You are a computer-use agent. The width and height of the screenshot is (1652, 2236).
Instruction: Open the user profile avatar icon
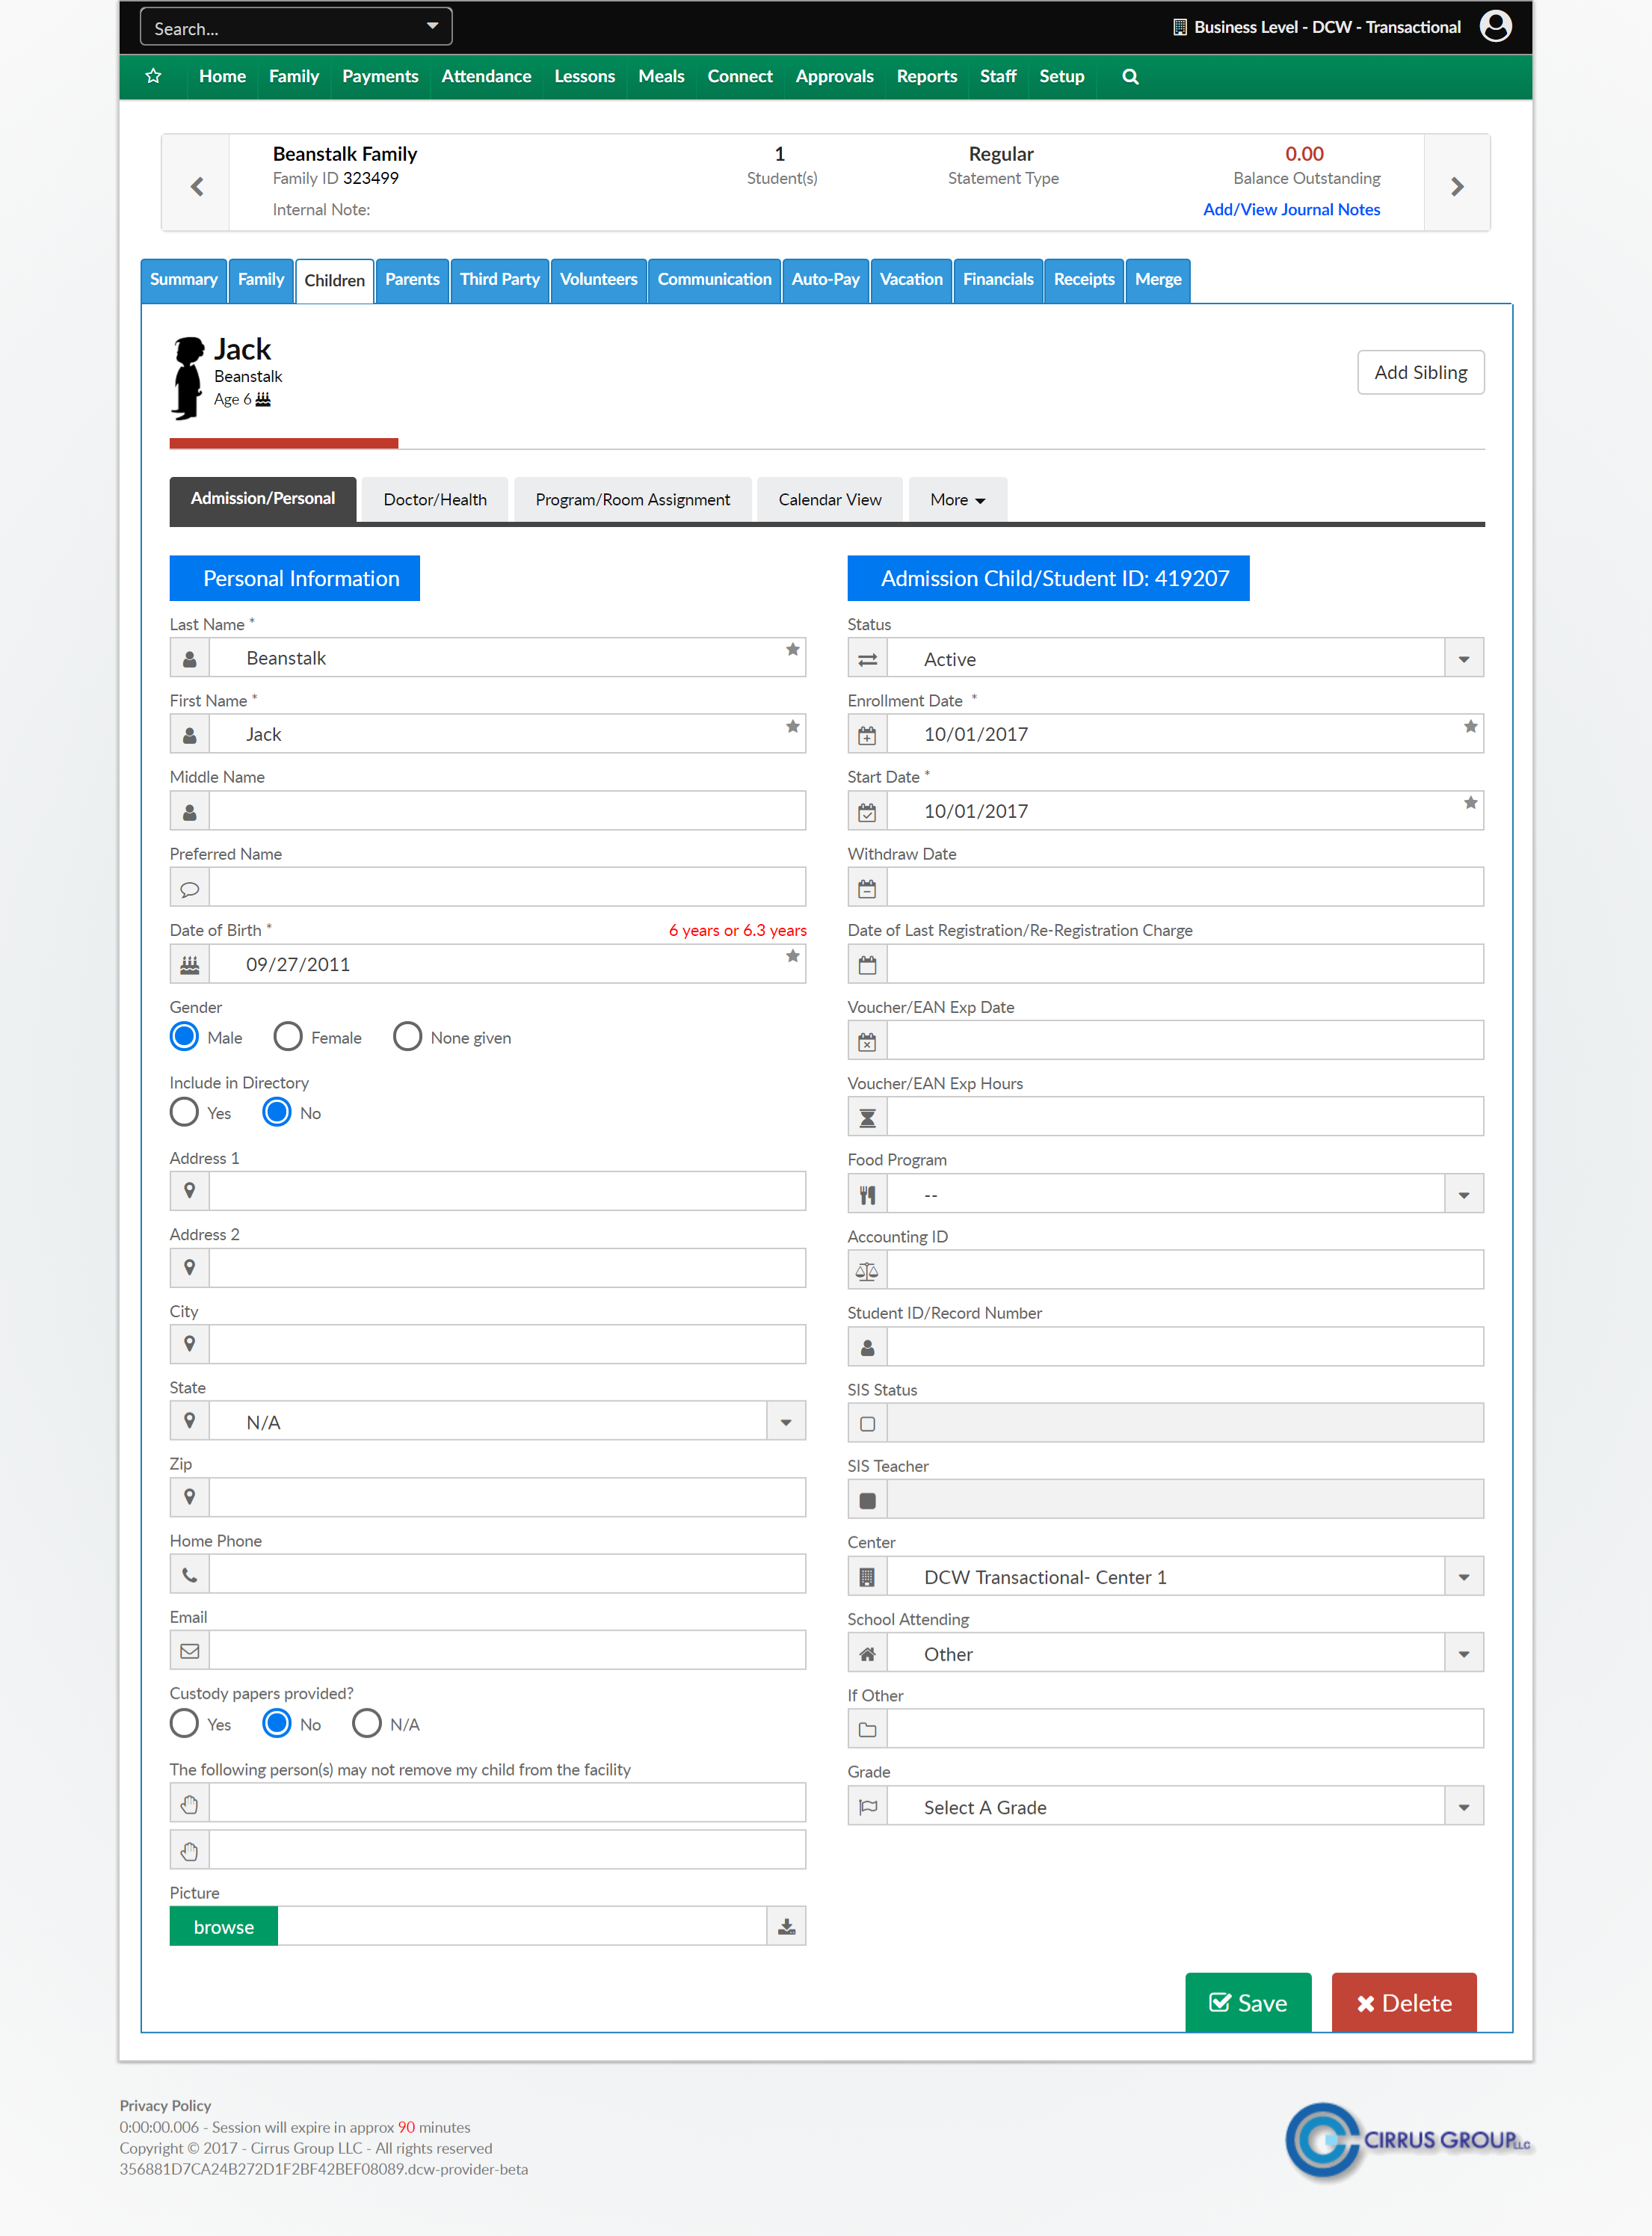(1494, 26)
